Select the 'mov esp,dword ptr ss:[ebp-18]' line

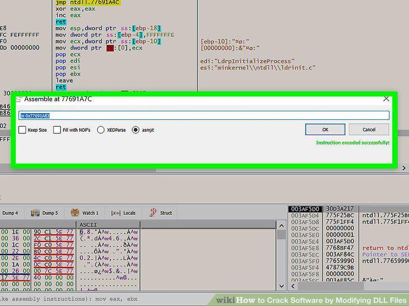108,29
